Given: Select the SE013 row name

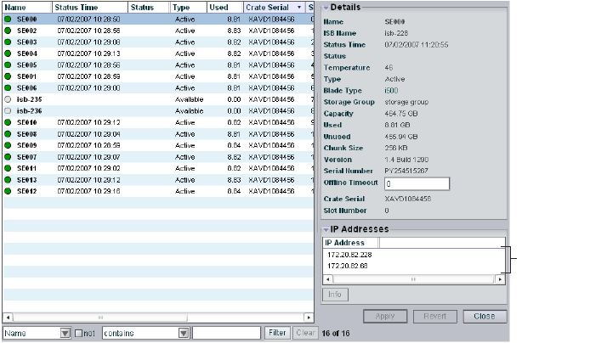Looking at the screenshot, I should coord(27,180).
